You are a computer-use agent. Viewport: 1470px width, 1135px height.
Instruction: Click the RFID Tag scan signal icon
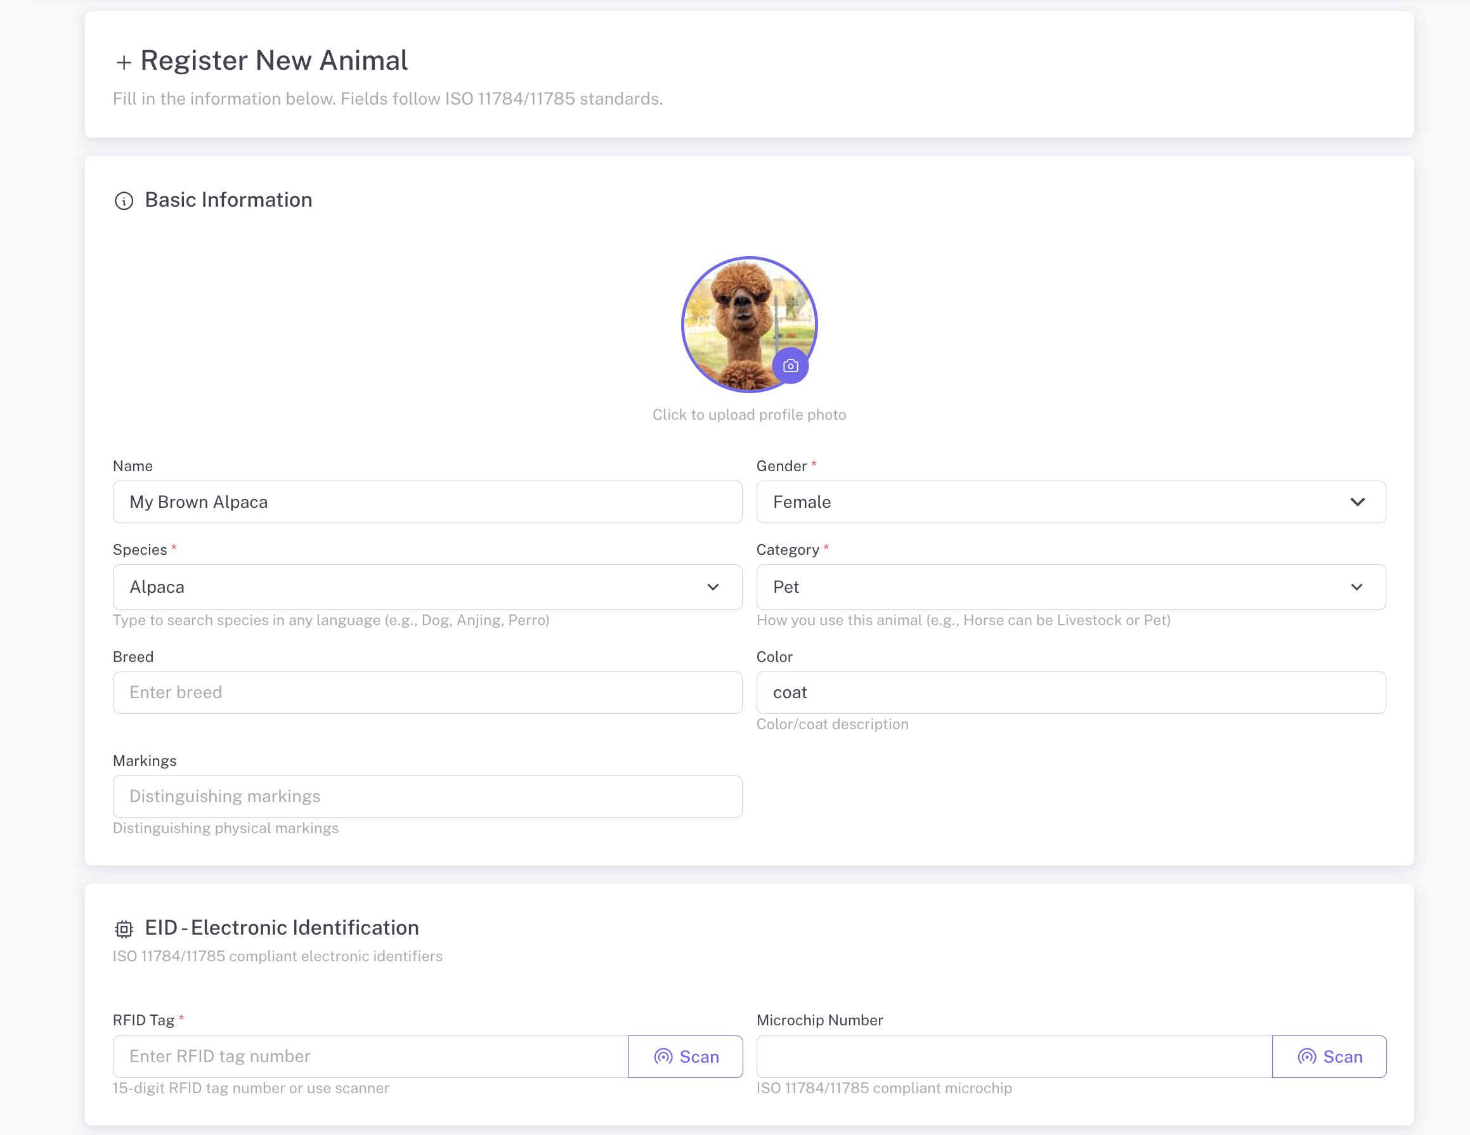pos(663,1056)
